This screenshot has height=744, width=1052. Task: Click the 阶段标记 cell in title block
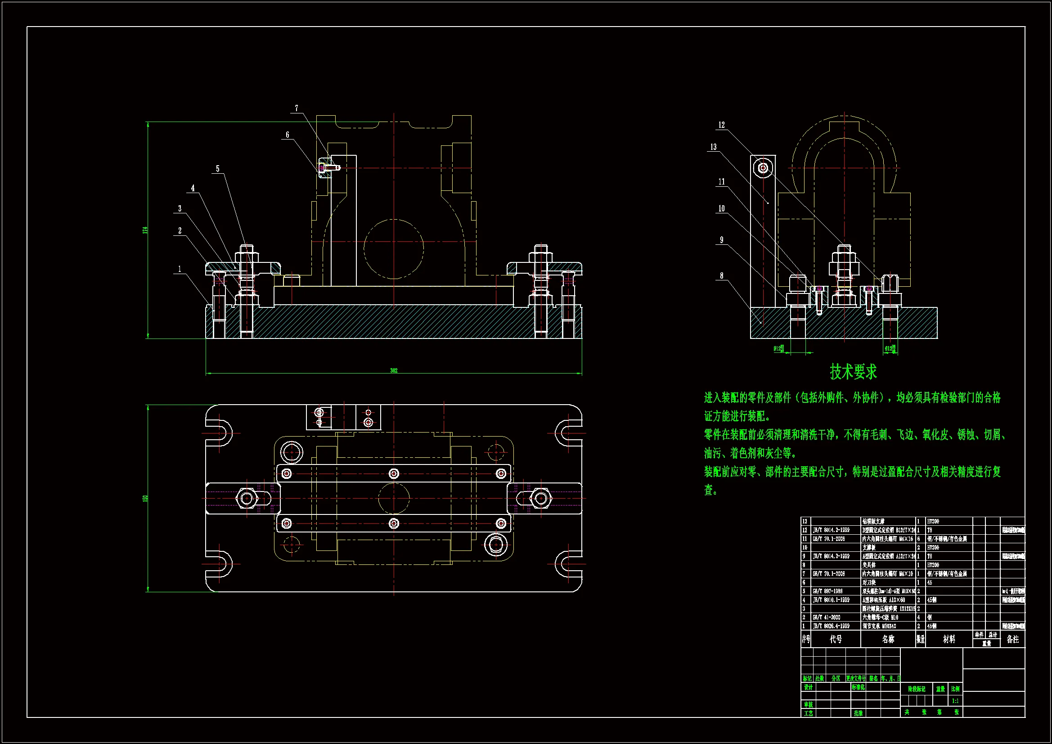pos(917,689)
